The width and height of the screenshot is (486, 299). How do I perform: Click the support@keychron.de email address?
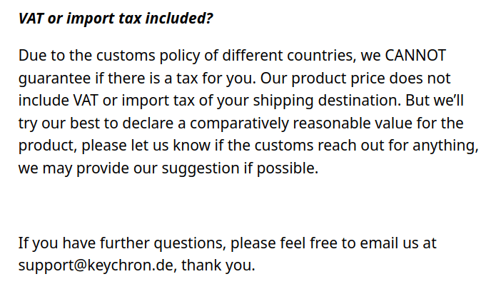pos(96,265)
